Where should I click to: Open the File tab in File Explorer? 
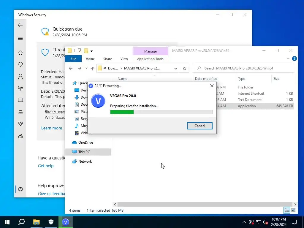[x=73, y=59]
